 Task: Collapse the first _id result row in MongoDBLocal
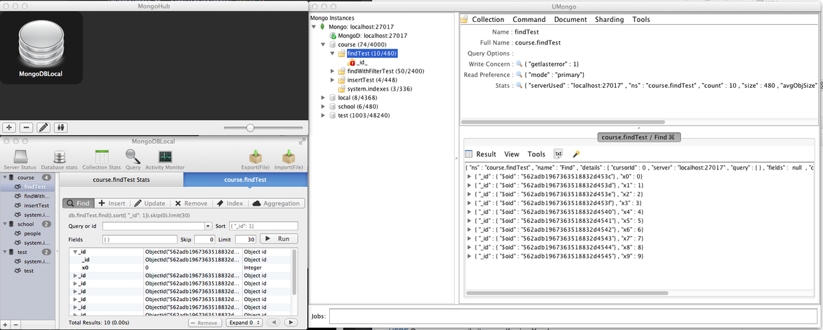point(75,252)
